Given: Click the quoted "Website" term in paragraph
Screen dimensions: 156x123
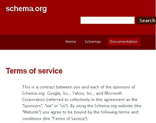Looking at the screenshot, I should (x=32, y=112).
